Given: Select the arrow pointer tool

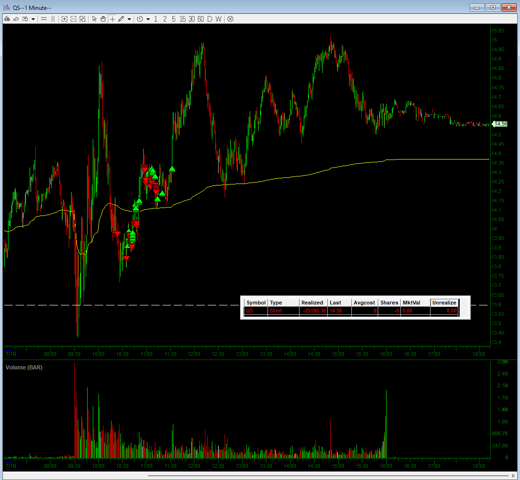Looking at the screenshot, I should point(95,19).
